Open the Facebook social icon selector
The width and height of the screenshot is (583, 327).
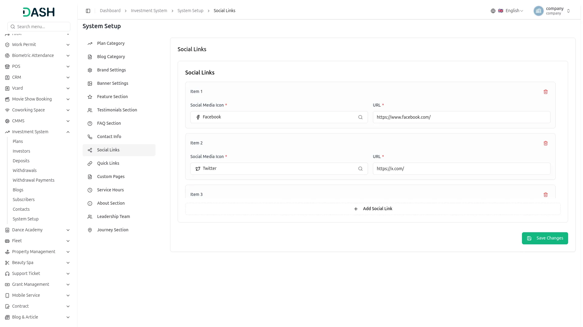click(279, 117)
